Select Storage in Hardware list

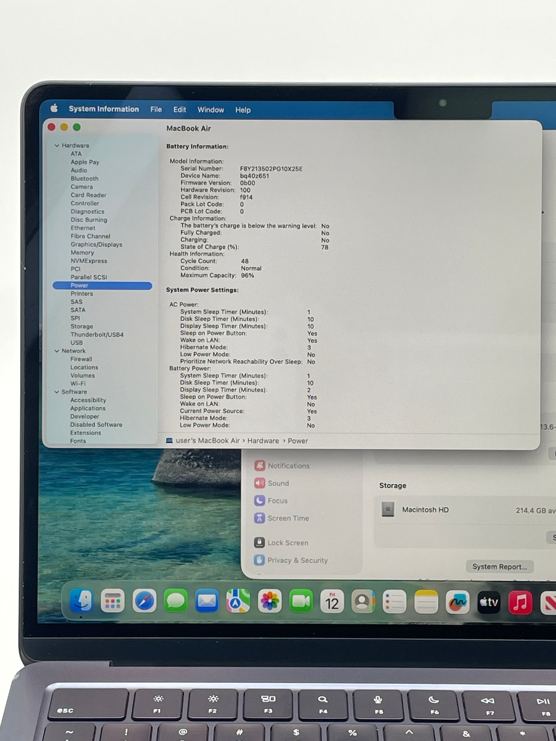(x=82, y=326)
